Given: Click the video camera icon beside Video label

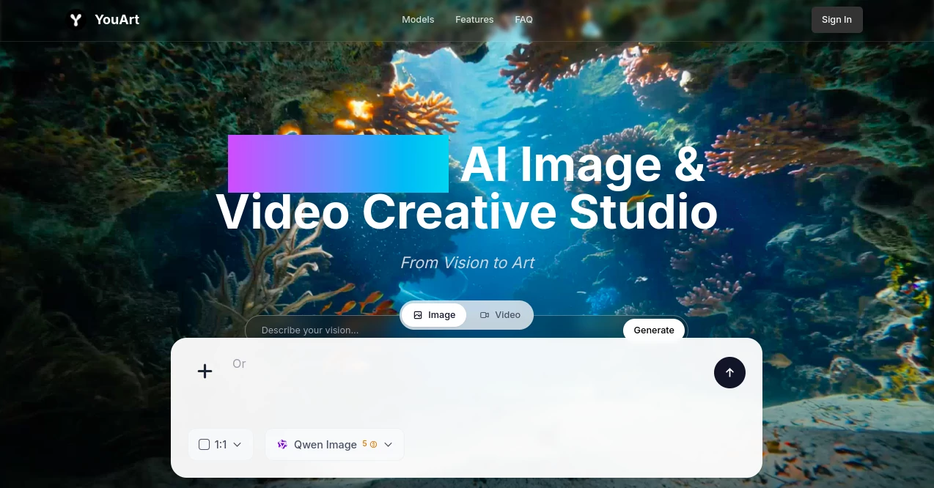Looking at the screenshot, I should pos(485,314).
